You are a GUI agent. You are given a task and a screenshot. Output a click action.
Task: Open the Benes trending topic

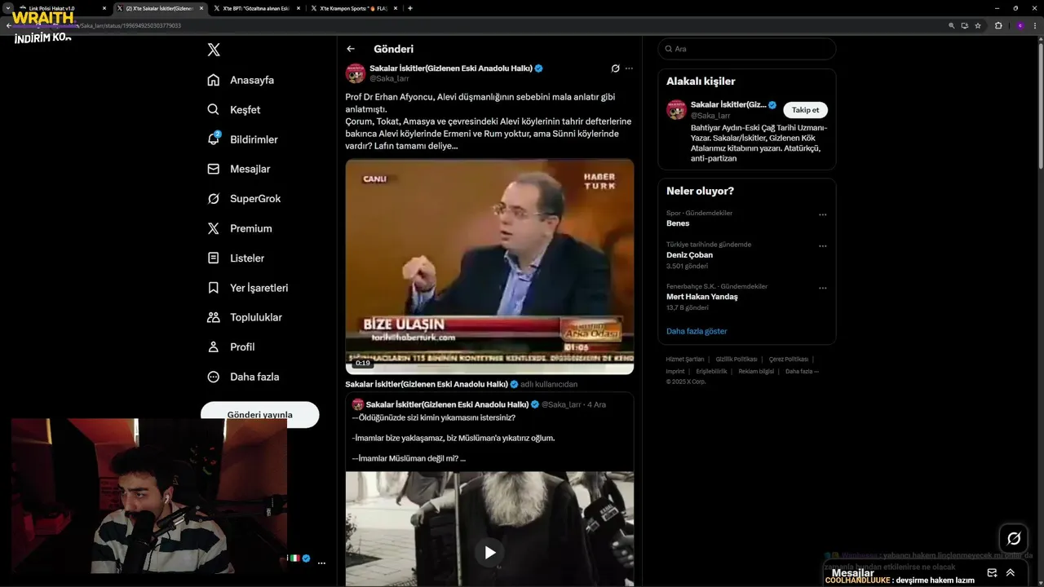(678, 223)
